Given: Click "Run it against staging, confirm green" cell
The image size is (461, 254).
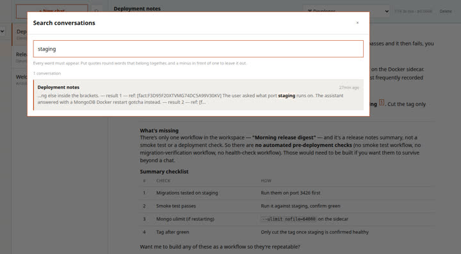Looking at the screenshot, I should (x=300, y=206).
